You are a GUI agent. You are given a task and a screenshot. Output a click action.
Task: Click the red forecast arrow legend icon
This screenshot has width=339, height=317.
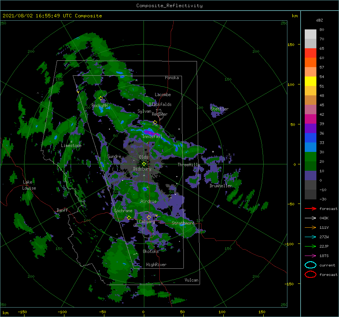pyautogui.click(x=310, y=208)
